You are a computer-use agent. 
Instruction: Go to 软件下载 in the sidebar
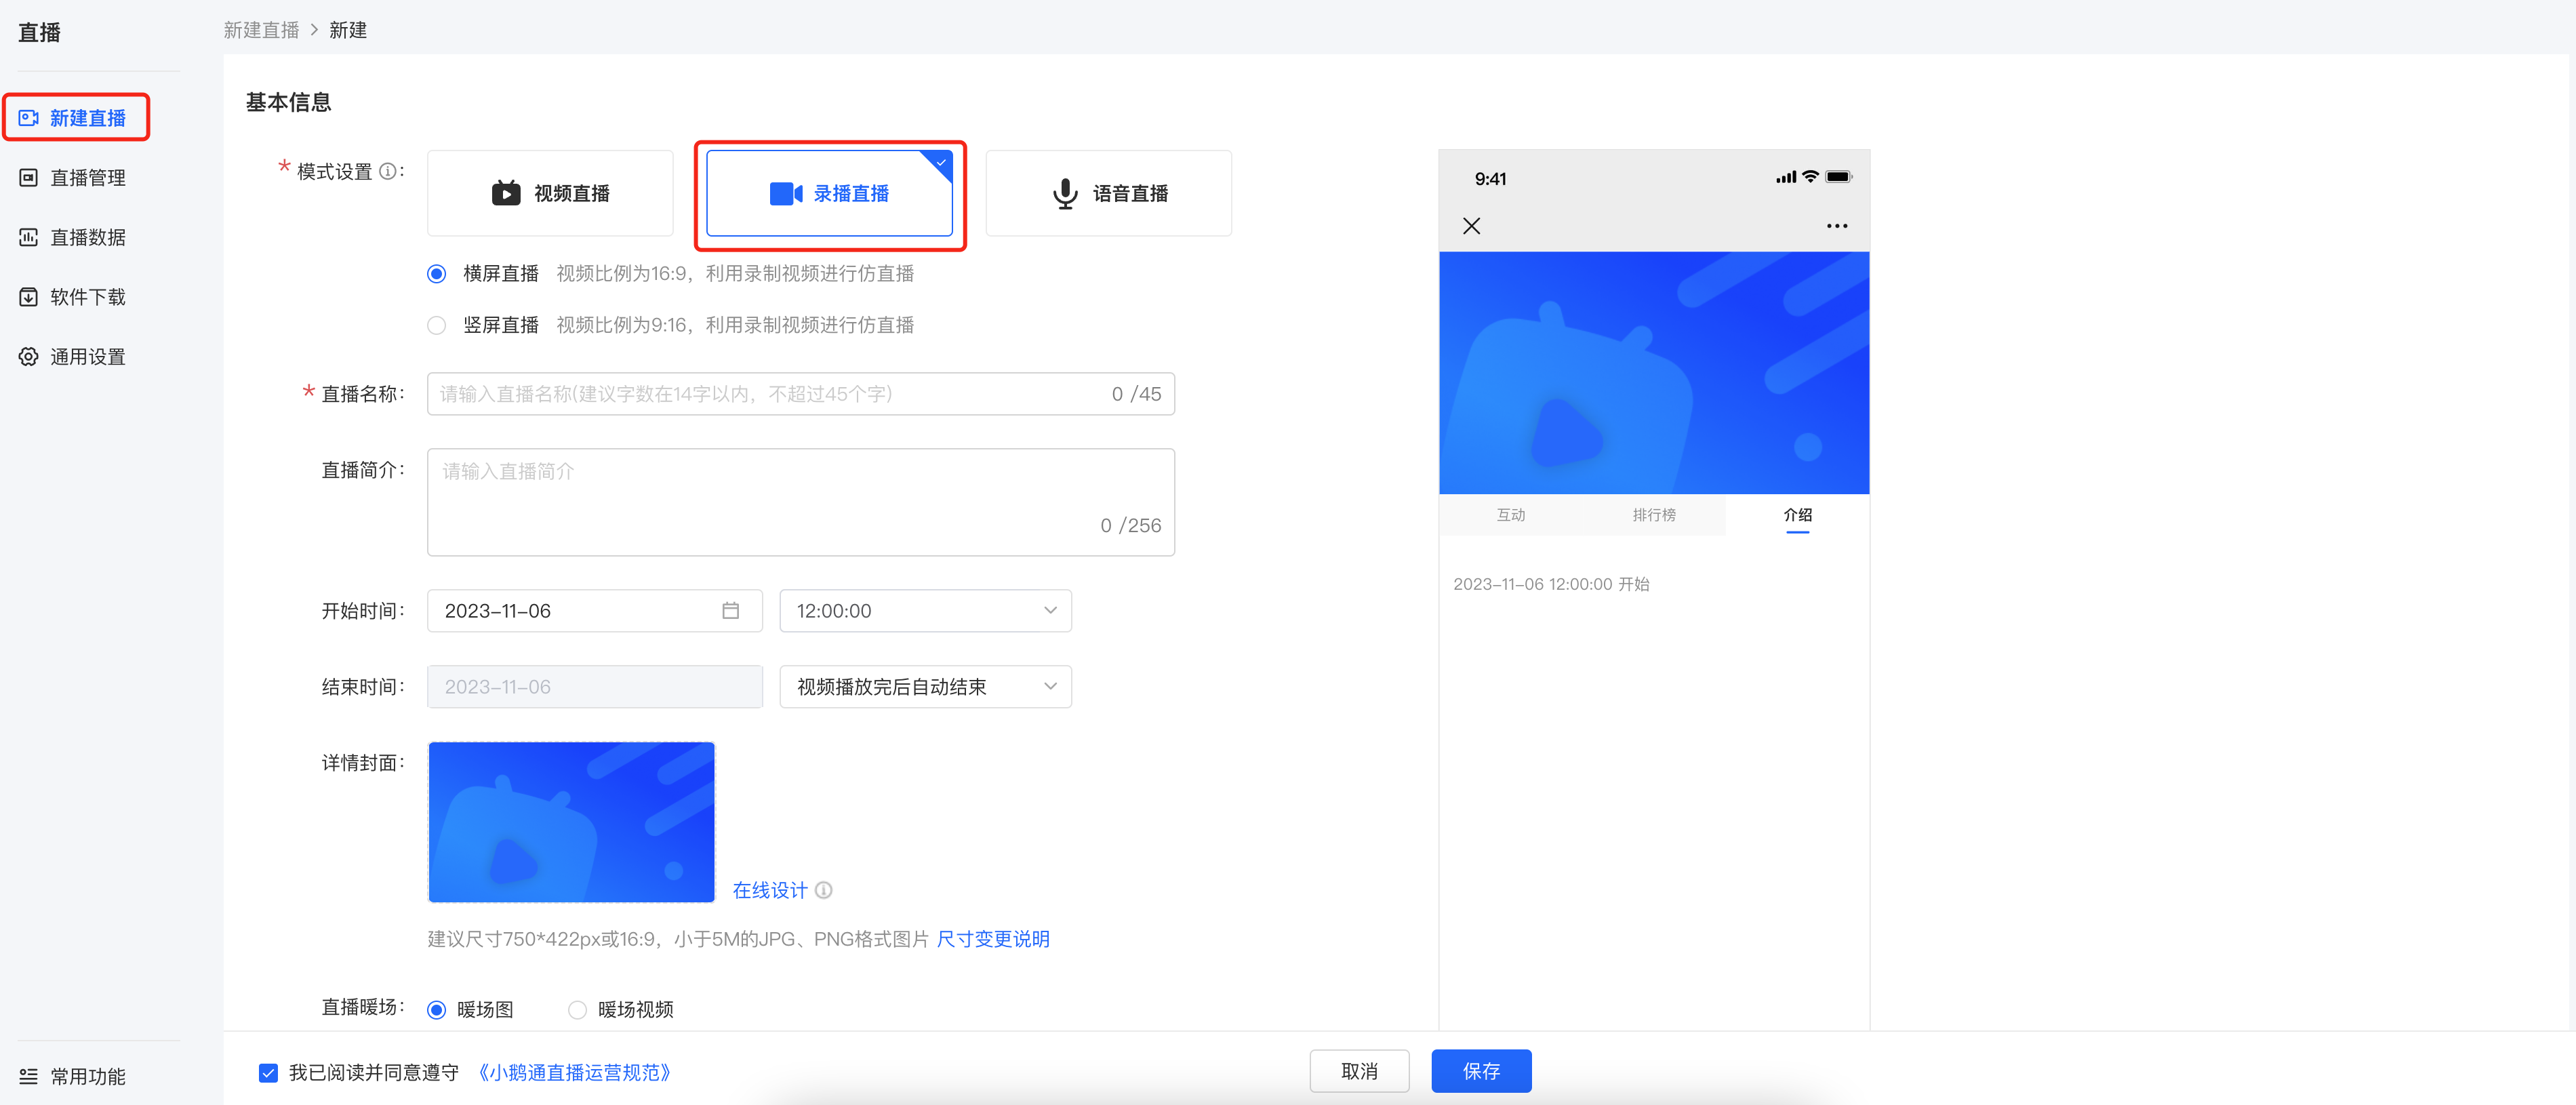(x=73, y=297)
